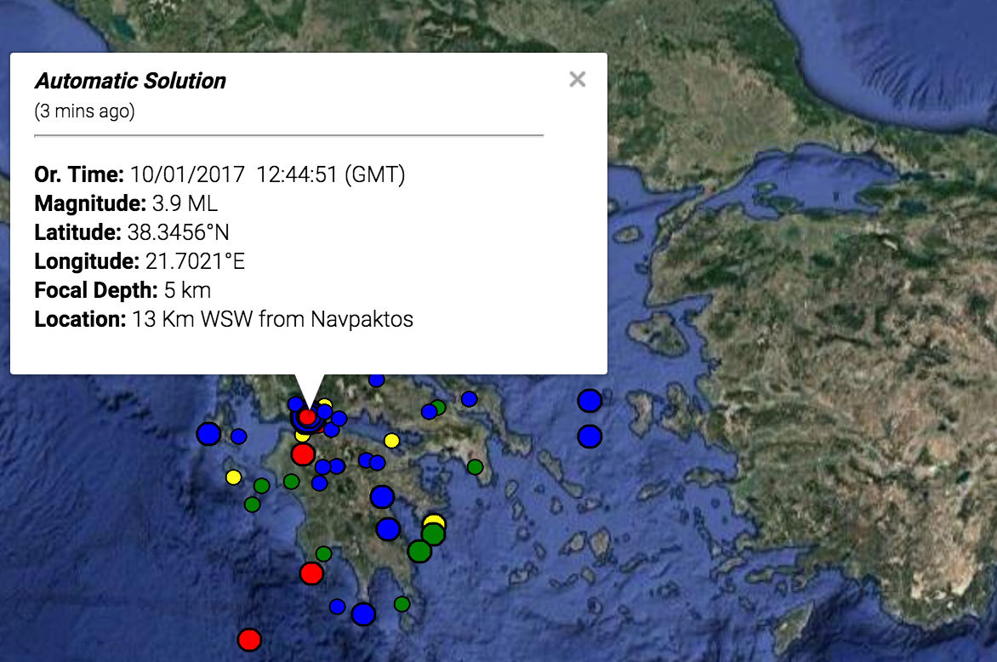Select the 'Automatic Solution' popup title
The height and width of the screenshot is (662, 997).
click(130, 81)
